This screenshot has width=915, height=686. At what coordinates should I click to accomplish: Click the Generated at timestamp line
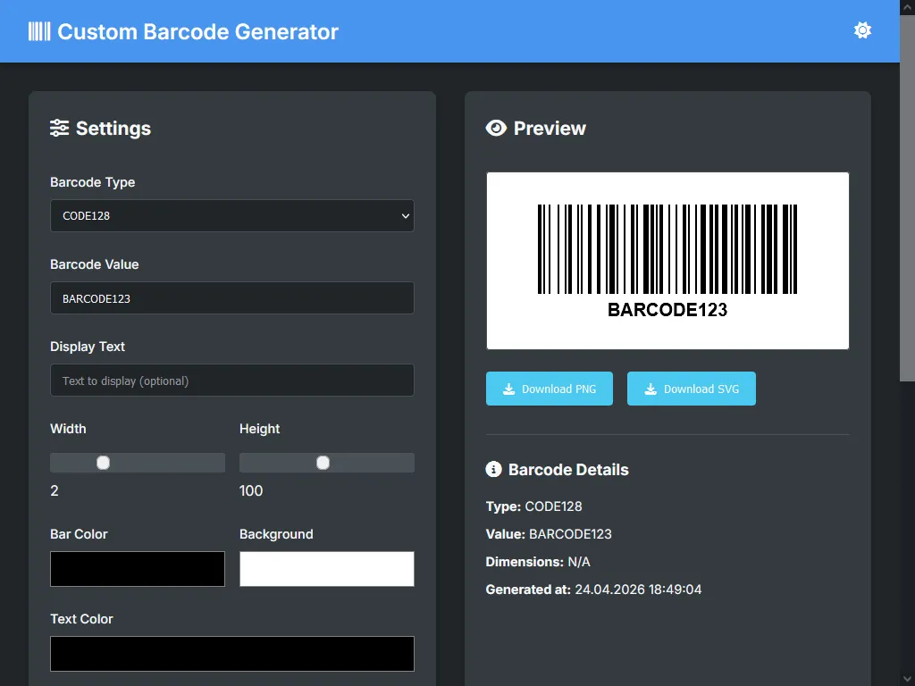pos(593,590)
